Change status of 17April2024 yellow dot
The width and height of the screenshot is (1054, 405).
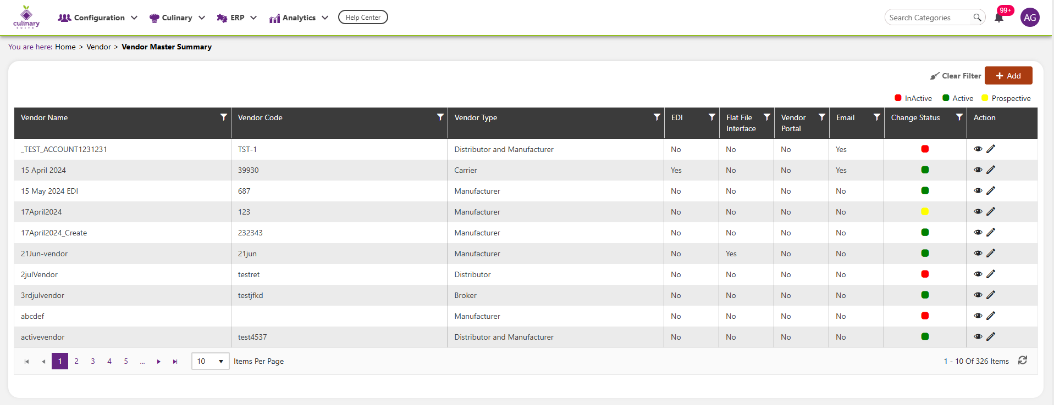pos(925,211)
